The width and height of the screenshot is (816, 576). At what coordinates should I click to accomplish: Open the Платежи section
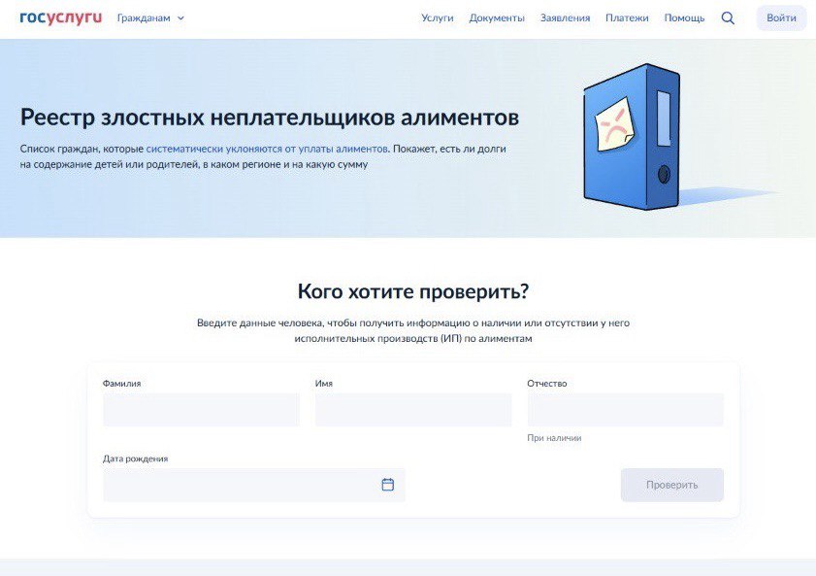click(x=627, y=17)
